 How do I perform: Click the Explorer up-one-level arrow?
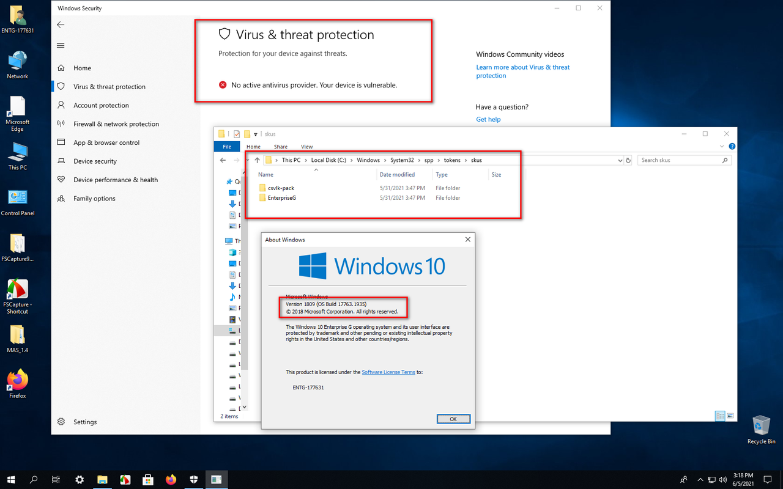[258, 160]
